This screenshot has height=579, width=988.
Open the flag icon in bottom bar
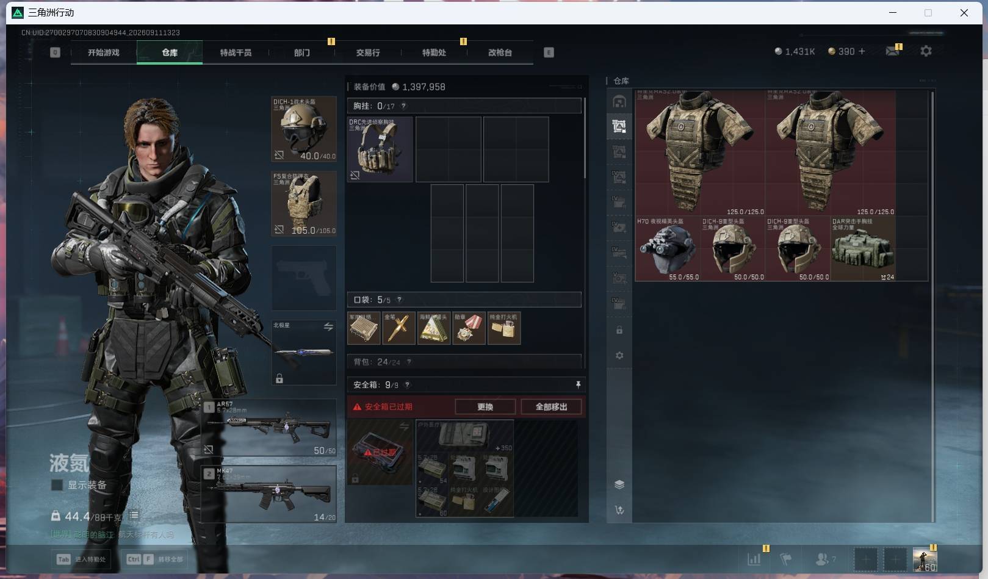click(786, 558)
